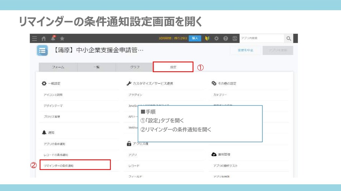Click the 一般設定 gear icon
The width and height of the screenshot is (341, 191).
coord(44,83)
